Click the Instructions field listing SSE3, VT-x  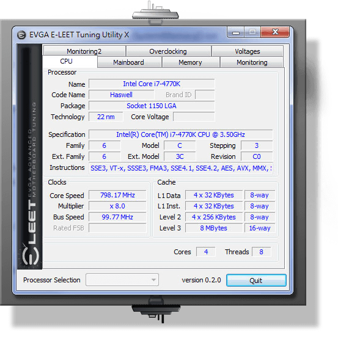click(181, 168)
